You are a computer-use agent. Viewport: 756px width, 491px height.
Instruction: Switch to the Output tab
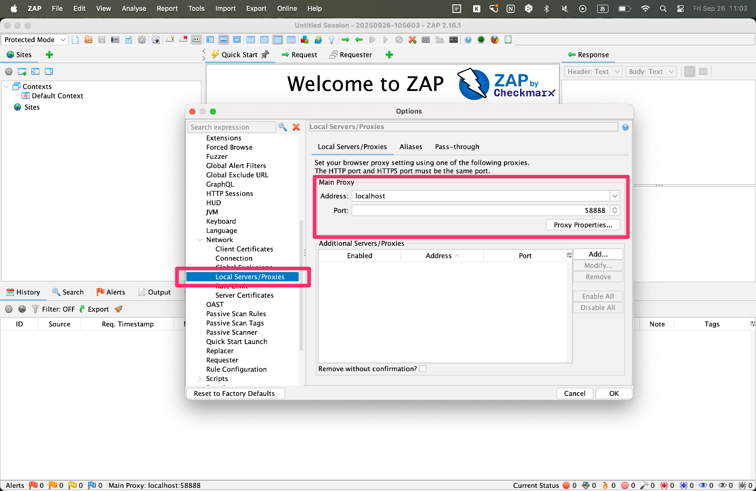(154, 292)
